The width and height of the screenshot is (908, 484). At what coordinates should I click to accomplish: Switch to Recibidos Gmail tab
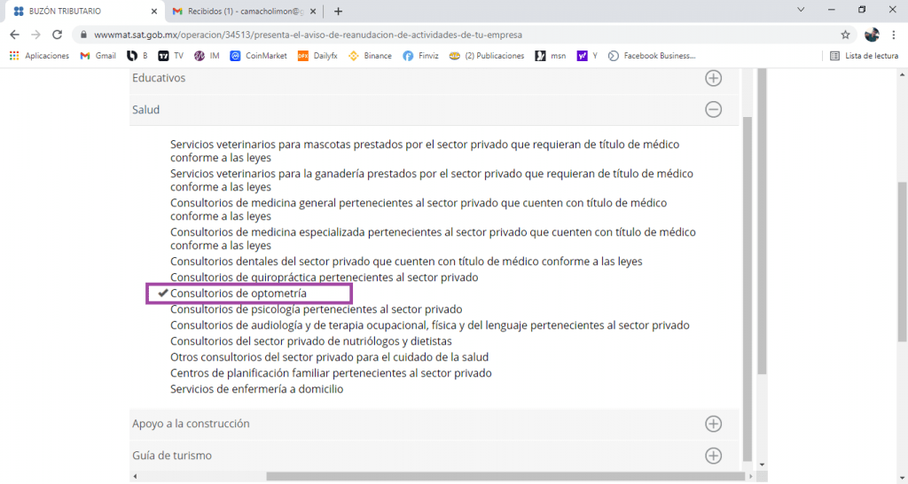(x=247, y=11)
